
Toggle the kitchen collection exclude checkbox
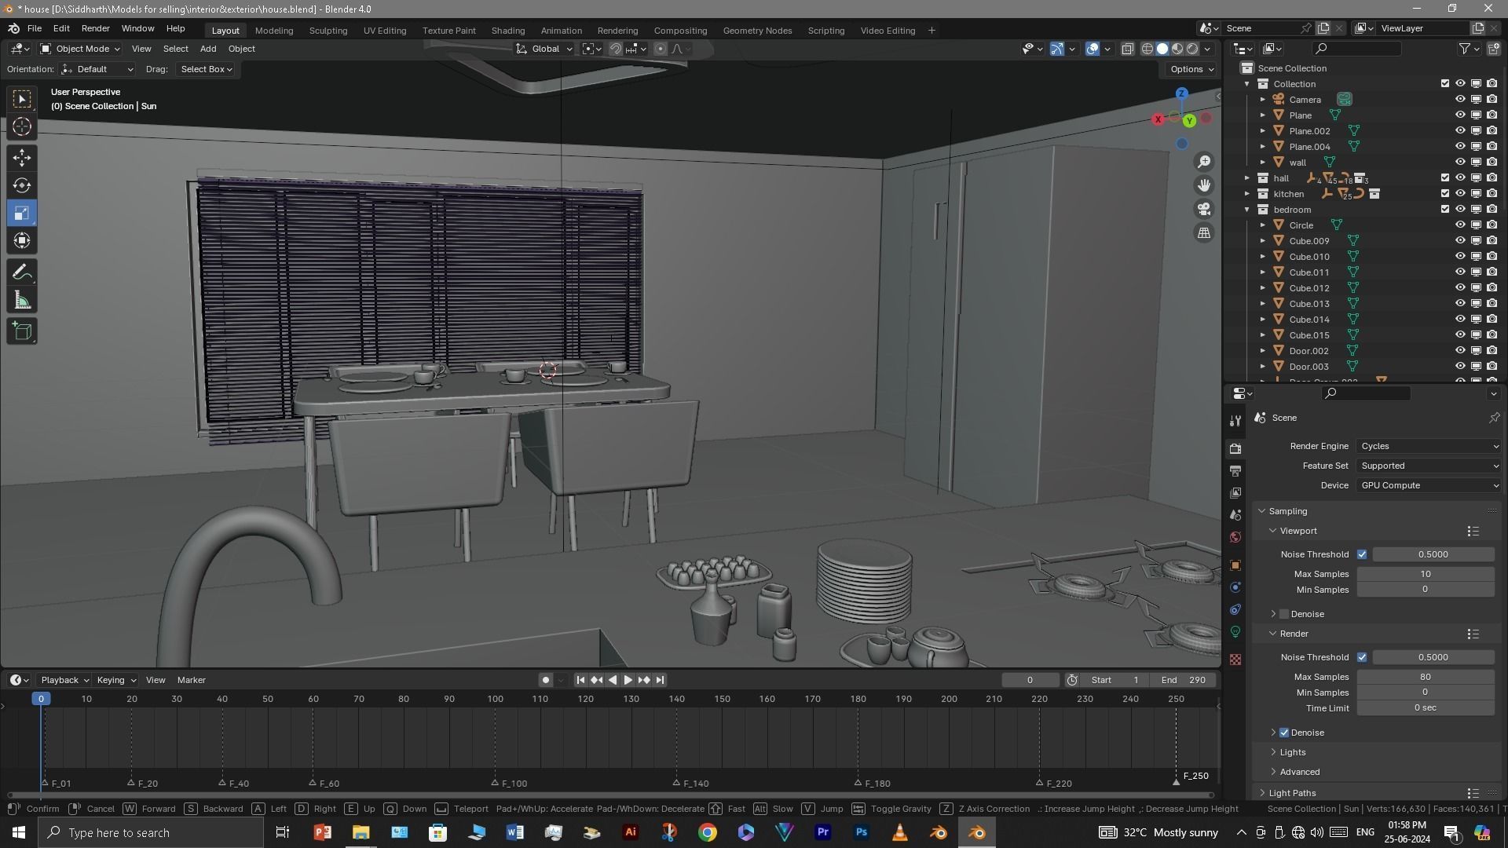tap(1444, 194)
